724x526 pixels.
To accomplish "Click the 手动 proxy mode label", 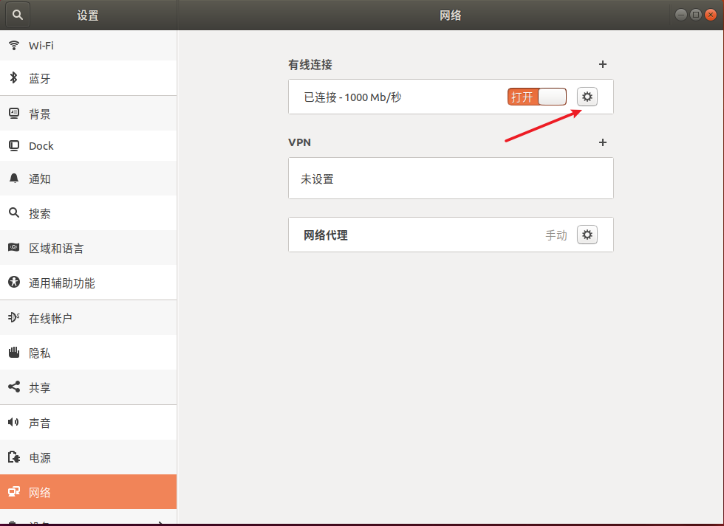I will (x=556, y=234).
